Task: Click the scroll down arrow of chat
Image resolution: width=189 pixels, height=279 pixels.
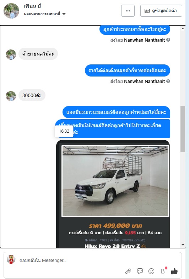Action: click(x=183, y=245)
